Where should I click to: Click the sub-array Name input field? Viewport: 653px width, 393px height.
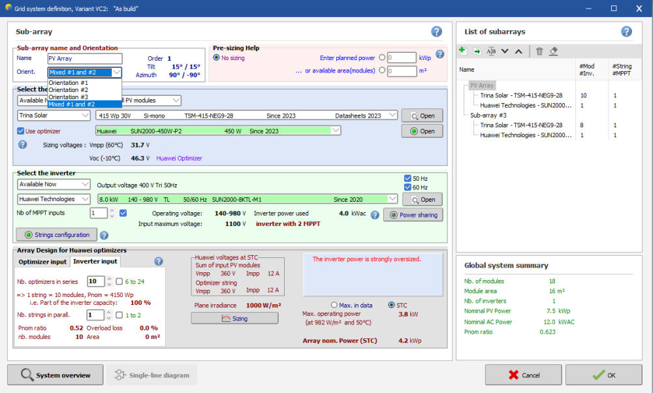(84, 59)
